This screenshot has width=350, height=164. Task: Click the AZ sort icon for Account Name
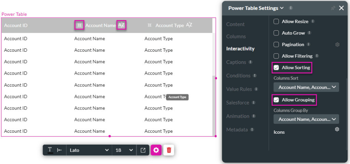pyautogui.click(x=121, y=25)
